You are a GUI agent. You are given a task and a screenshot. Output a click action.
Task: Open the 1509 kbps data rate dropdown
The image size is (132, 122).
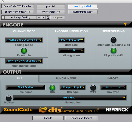tap(71, 40)
